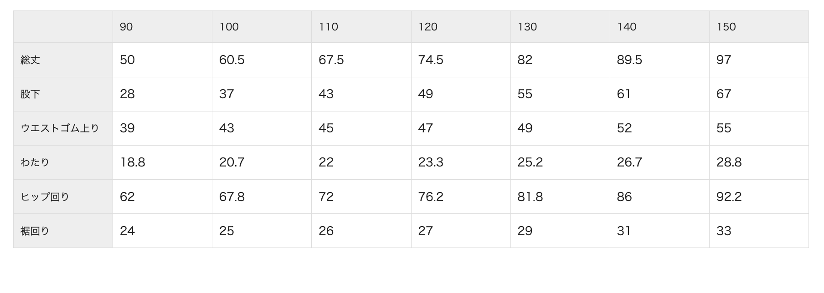Select 裾回り value 33 for size 150
This screenshot has height=293, width=824.
click(724, 231)
